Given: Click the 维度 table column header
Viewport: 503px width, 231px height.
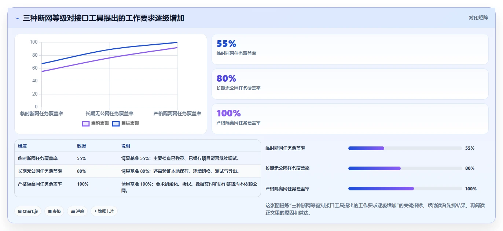Looking at the screenshot, I should (x=22, y=146).
